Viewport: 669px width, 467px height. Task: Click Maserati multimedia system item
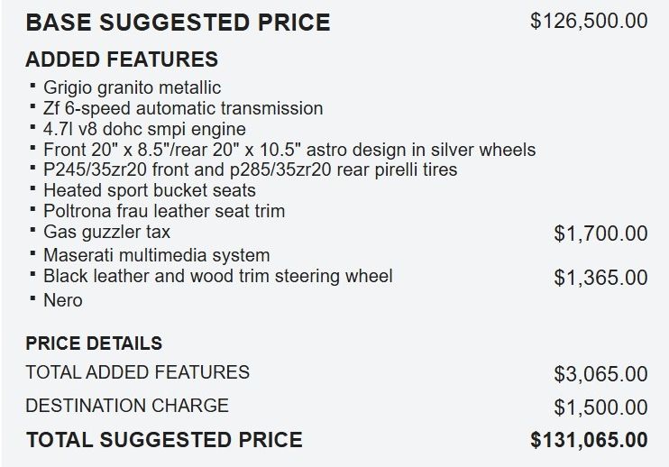[x=157, y=255]
